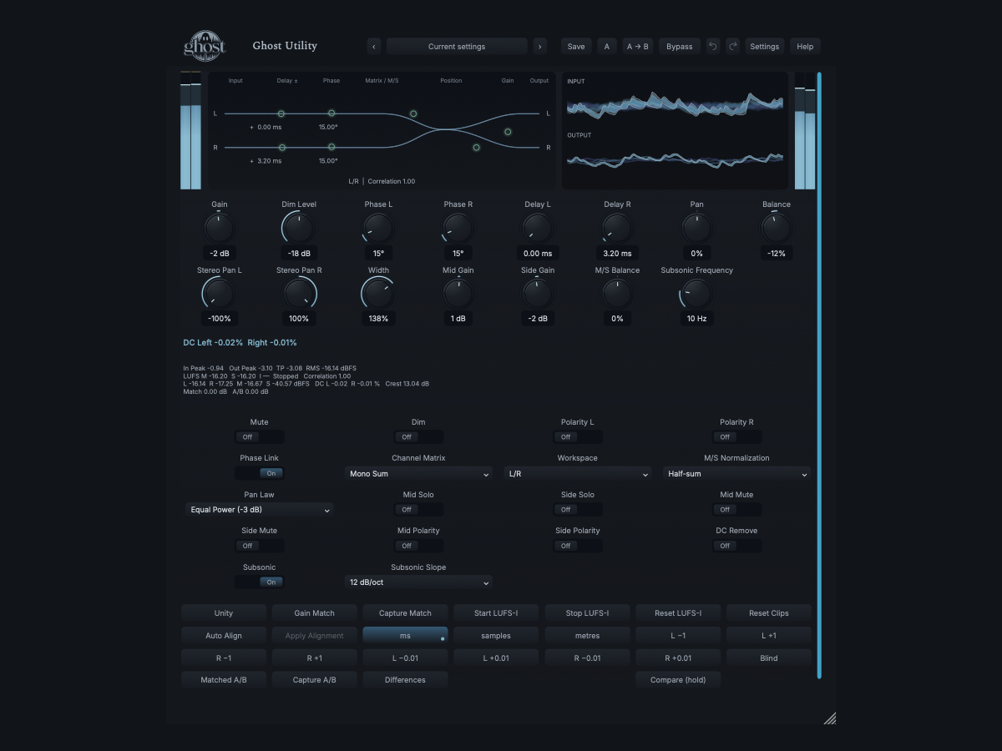The height and width of the screenshot is (751, 1002).
Task: Click the Gain Match button
Action: click(x=314, y=613)
